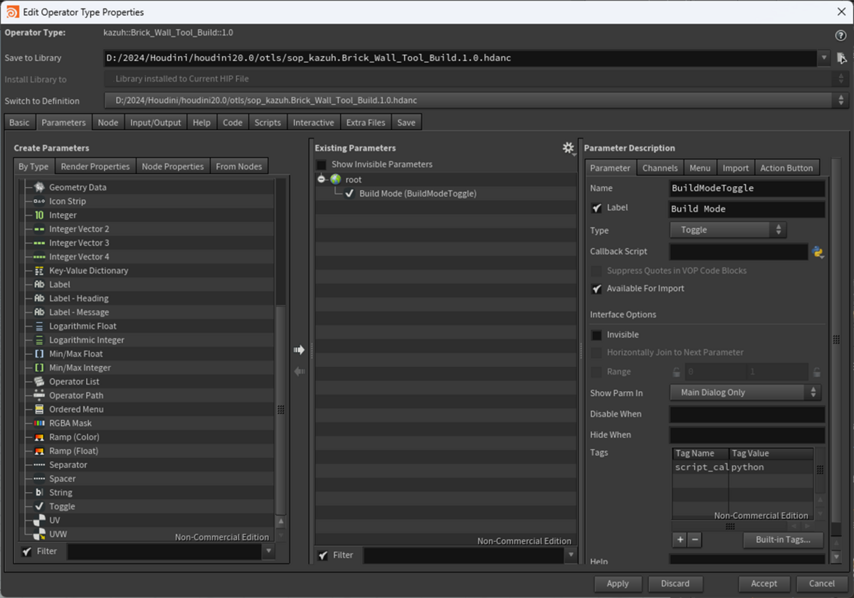Toggle Existing Parameters Filter checkbox
The height and width of the screenshot is (598, 854).
point(323,555)
